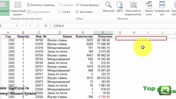Select the cell with value 2 475,00

pos(103,51)
